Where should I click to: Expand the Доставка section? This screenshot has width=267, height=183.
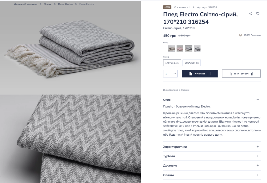(212, 166)
